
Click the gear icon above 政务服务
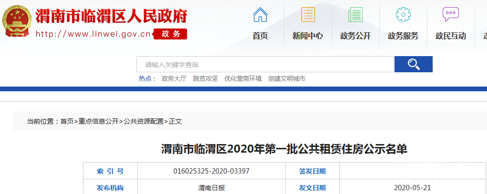403,15
